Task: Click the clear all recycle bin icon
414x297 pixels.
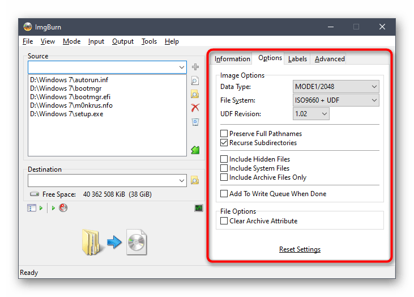Action: [195, 122]
